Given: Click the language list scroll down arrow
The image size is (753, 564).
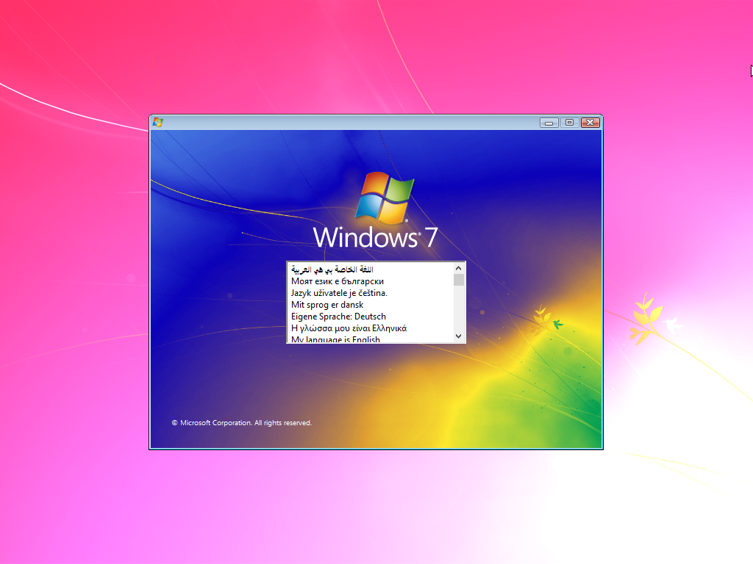Looking at the screenshot, I should click(x=459, y=336).
